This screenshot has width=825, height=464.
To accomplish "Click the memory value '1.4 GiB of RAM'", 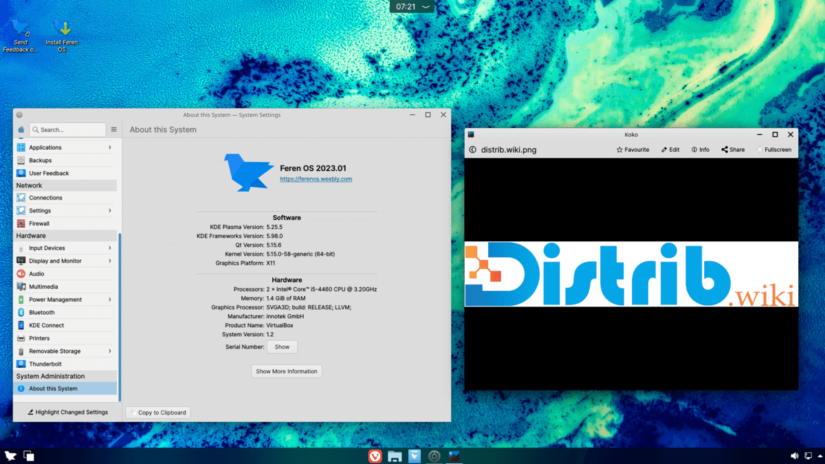I will [287, 298].
